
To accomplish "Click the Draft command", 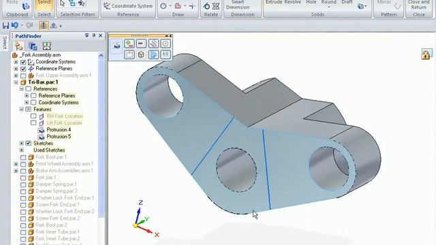I will (347, 2).
